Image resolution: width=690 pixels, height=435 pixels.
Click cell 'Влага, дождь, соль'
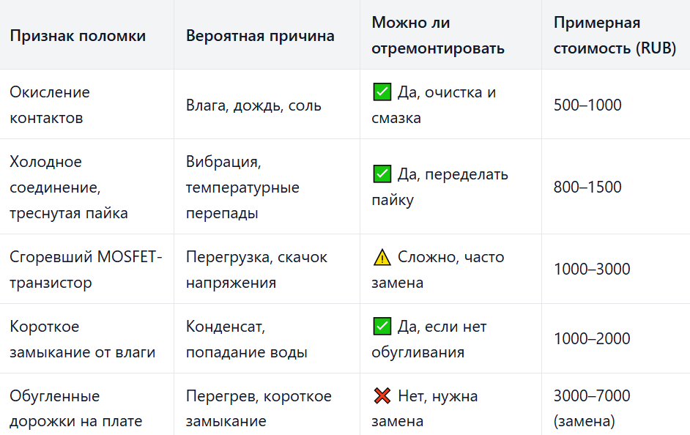click(x=253, y=105)
